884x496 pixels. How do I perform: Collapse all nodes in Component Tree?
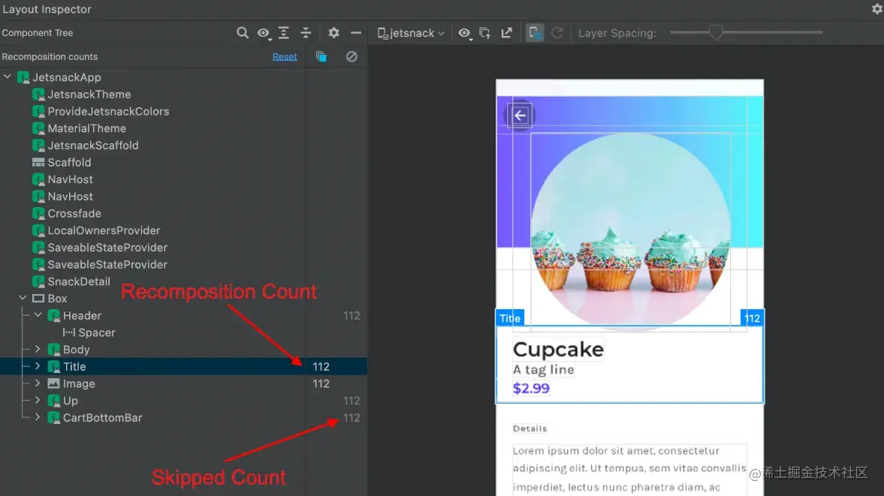[x=306, y=33]
